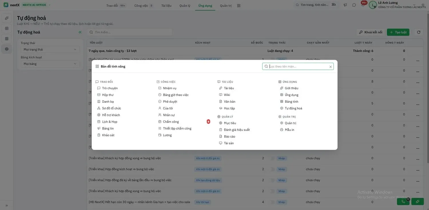Click the megaphone announcements icon
The width and height of the screenshot is (429, 210).
[x=345, y=5]
